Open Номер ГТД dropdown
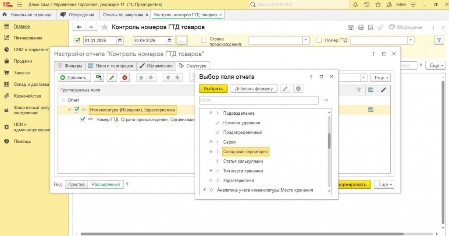449x236 pixels. coord(411,40)
